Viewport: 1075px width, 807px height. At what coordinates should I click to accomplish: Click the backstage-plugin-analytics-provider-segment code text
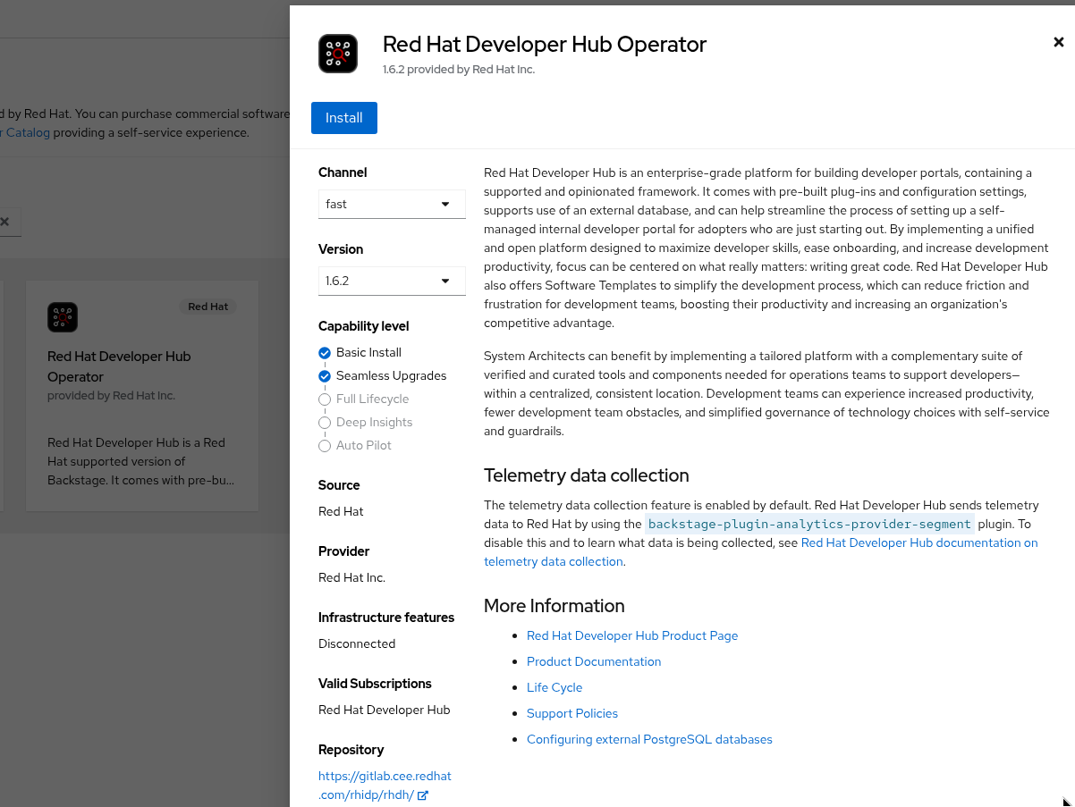point(809,525)
